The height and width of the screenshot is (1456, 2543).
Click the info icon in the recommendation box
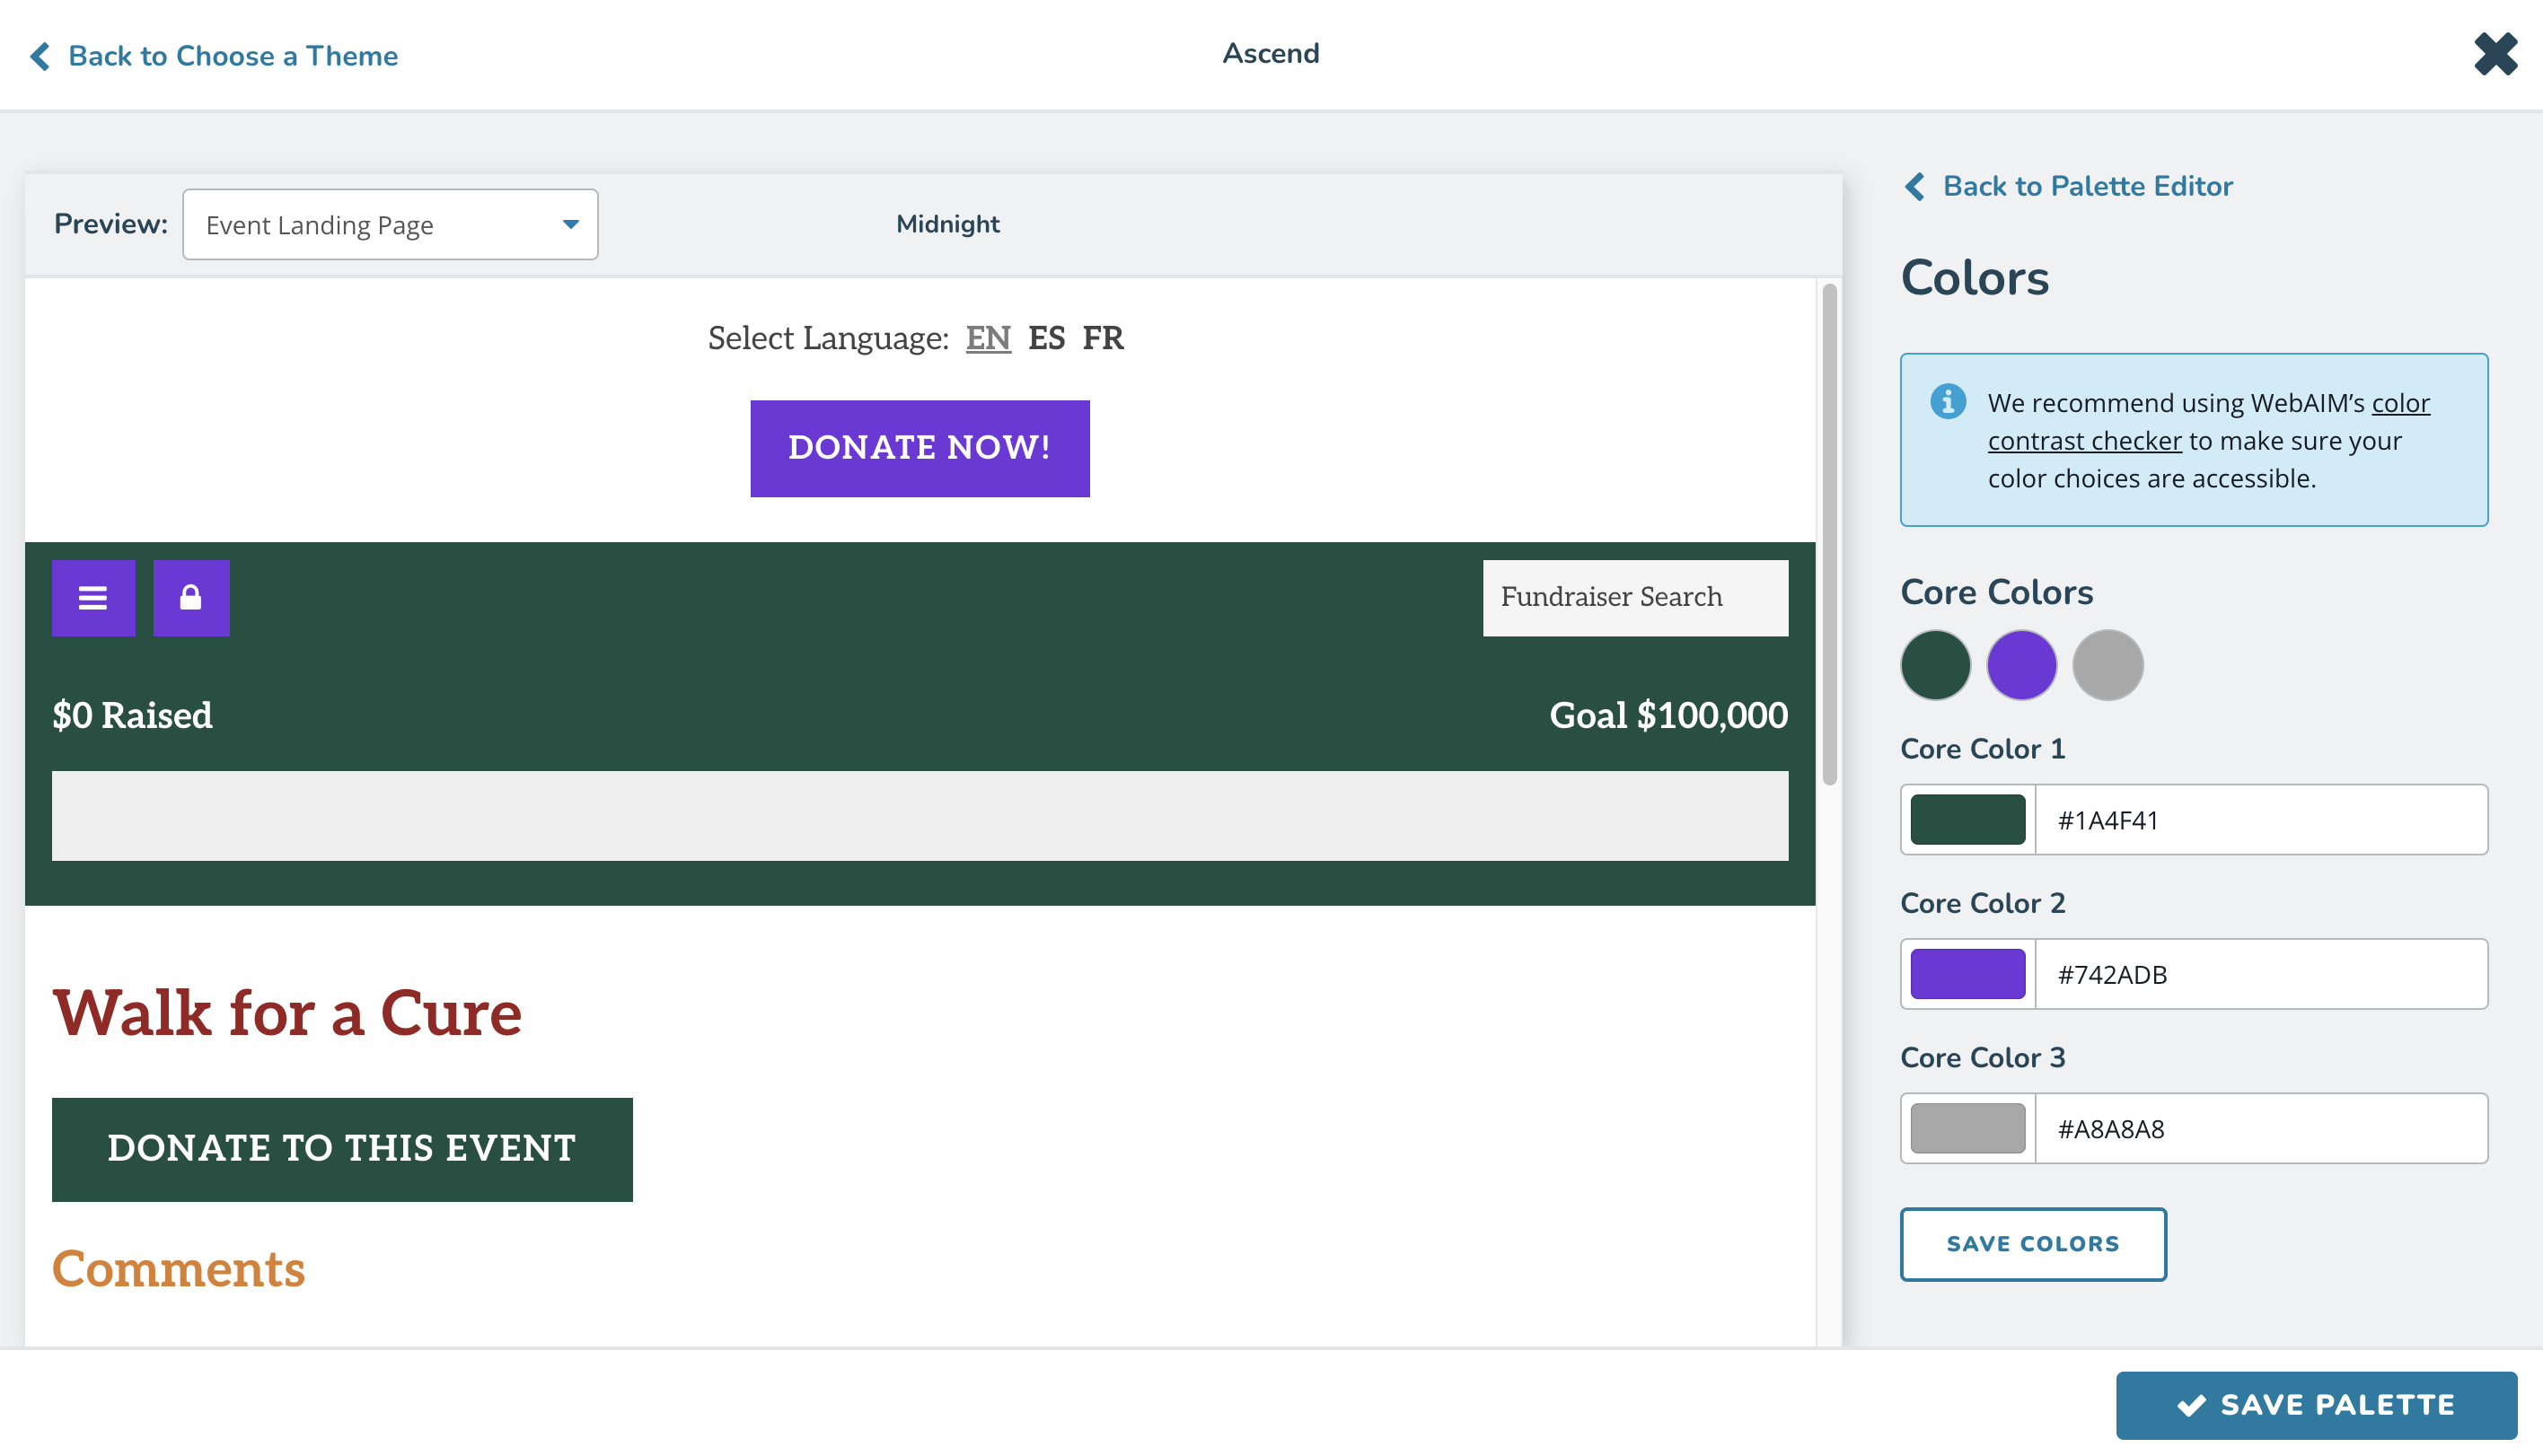pyautogui.click(x=1947, y=402)
